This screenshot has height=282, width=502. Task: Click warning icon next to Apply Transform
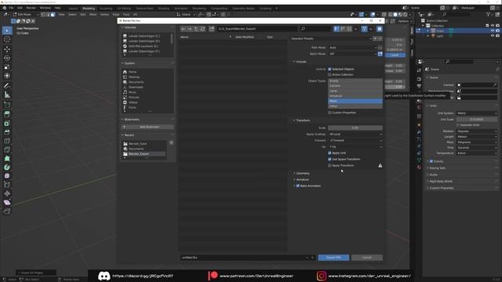click(380, 165)
